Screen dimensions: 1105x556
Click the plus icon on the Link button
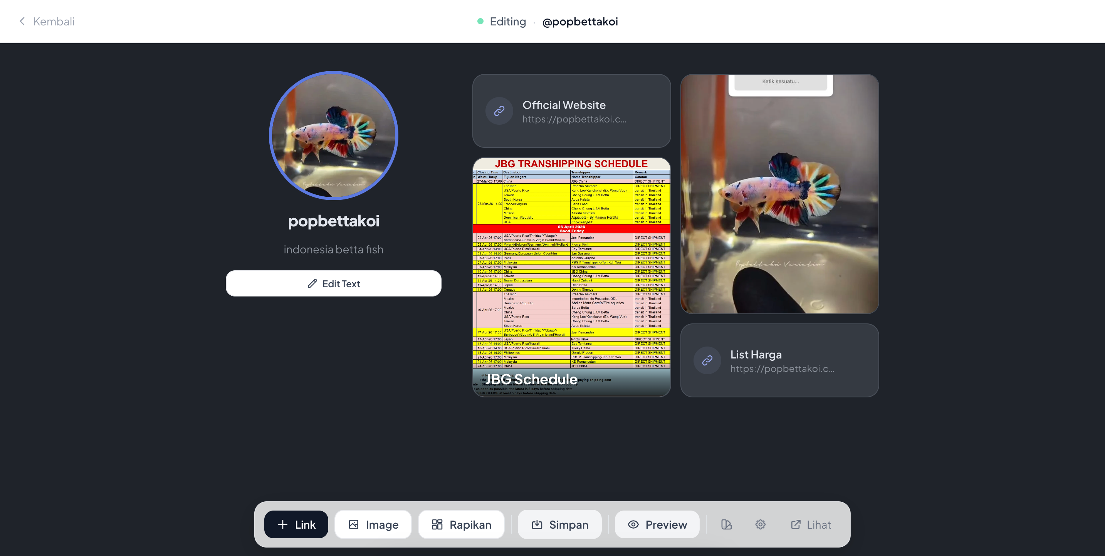pyautogui.click(x=283, y=524)
